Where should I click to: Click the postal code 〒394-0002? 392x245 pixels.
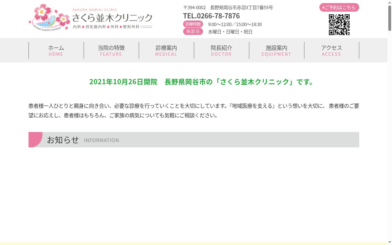[194, 7]
